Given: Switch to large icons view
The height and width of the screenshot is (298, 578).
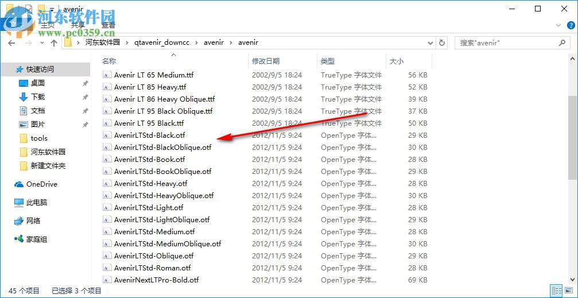Looking at the screenshot, I should click(569, 291).
